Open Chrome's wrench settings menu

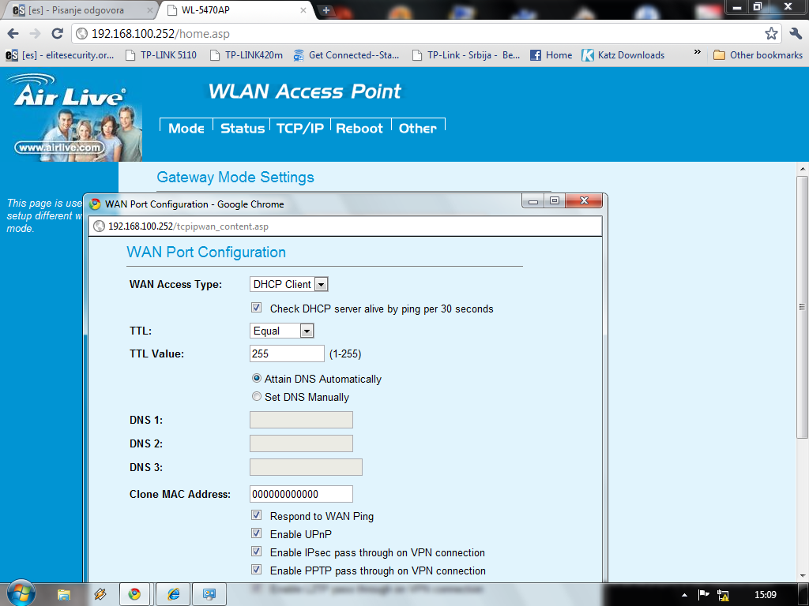(796, 34)
